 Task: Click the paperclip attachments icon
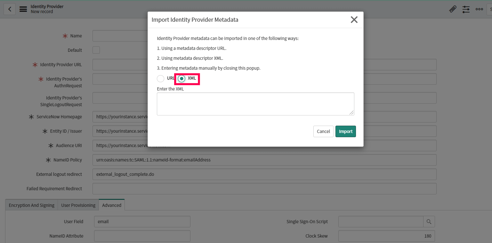[453, 9]
